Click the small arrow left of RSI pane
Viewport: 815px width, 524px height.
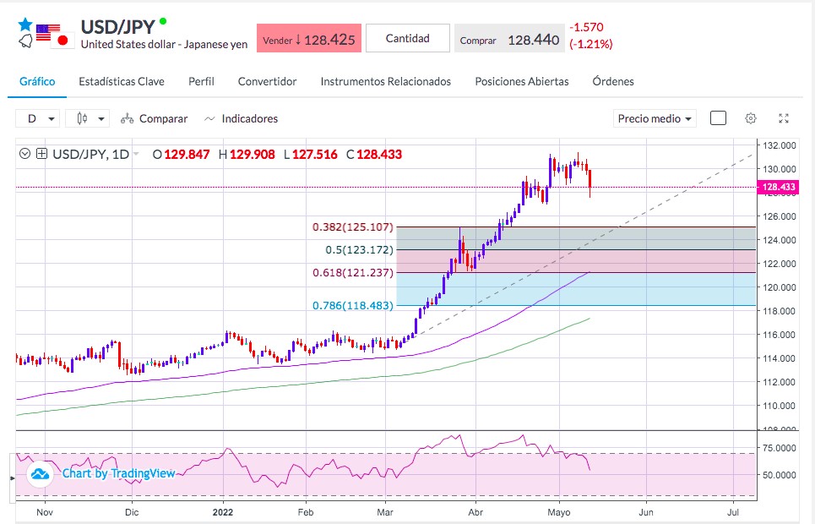coord(13,478)
